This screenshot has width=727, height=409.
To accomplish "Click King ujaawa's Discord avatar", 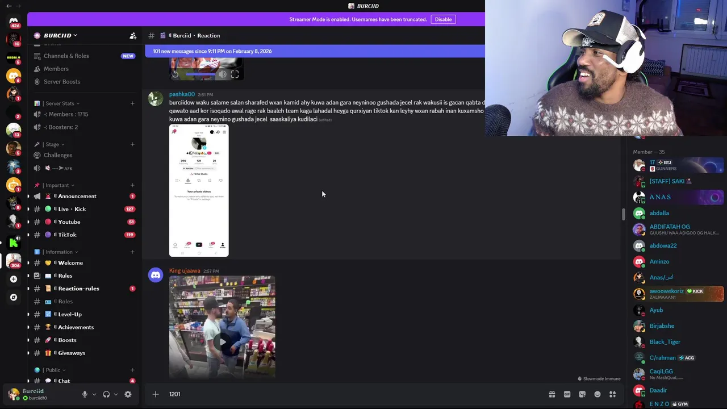I will [x=156, y=276].
